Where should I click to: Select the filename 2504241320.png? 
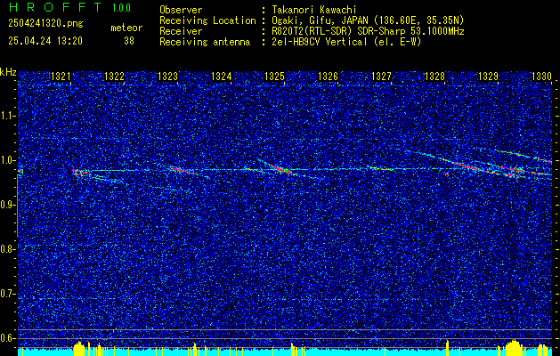(45, 24)
